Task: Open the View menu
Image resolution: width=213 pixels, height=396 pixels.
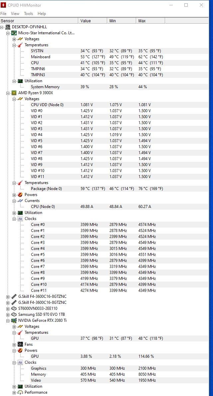Action: (15, 13)
